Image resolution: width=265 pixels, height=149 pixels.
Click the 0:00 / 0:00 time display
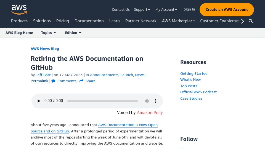pos(54,101)
